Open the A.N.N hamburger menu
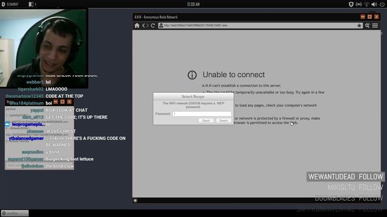Screen dimensions: 387x217 click(375, 25)
